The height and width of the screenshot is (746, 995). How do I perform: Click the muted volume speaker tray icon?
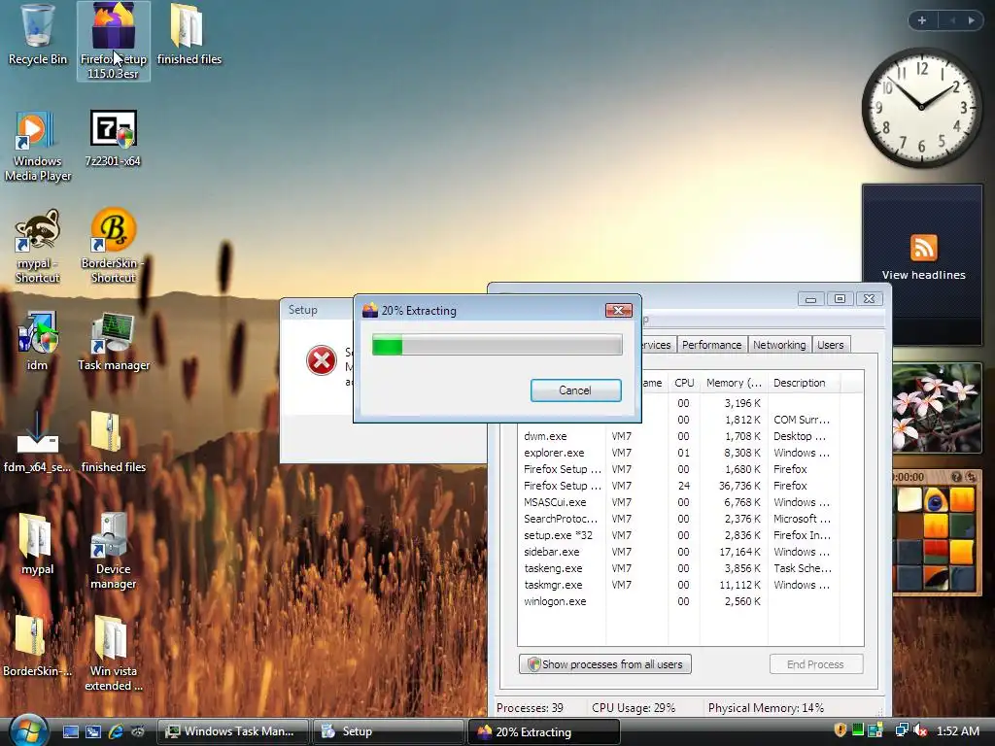[921, 730]
